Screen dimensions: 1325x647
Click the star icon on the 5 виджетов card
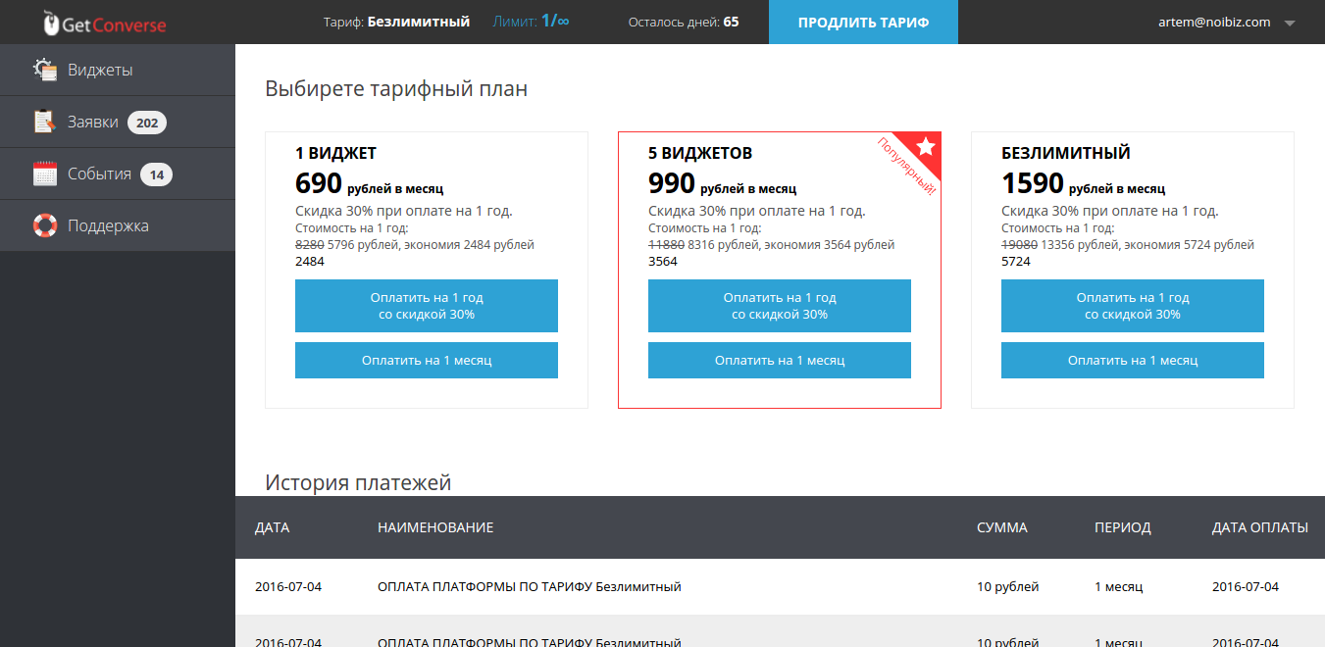(x=926, y=146)
